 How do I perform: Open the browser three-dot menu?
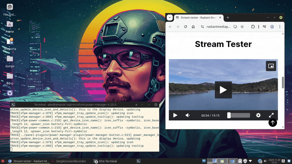(280, 27)
